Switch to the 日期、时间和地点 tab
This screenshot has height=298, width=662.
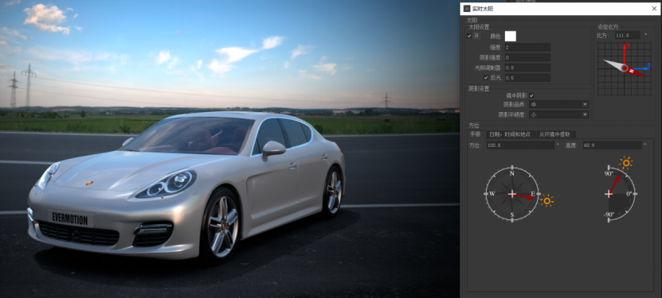(510, 134)
